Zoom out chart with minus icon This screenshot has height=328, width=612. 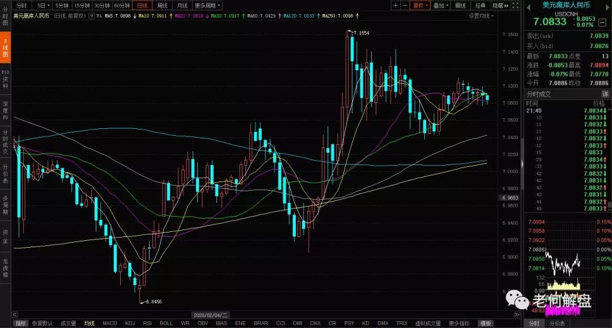point(405,6)
